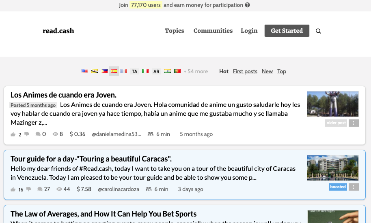
Task: Open the Caracas building thumbnail
Action: [x=333, y=168]
